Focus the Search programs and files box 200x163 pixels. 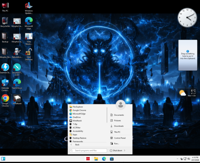click(x=88, y=151)
